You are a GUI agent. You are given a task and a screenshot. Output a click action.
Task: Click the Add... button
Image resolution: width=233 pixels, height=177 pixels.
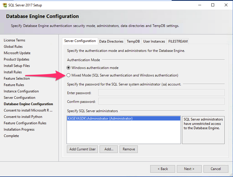pyautogui.click(x=109, y=149)
